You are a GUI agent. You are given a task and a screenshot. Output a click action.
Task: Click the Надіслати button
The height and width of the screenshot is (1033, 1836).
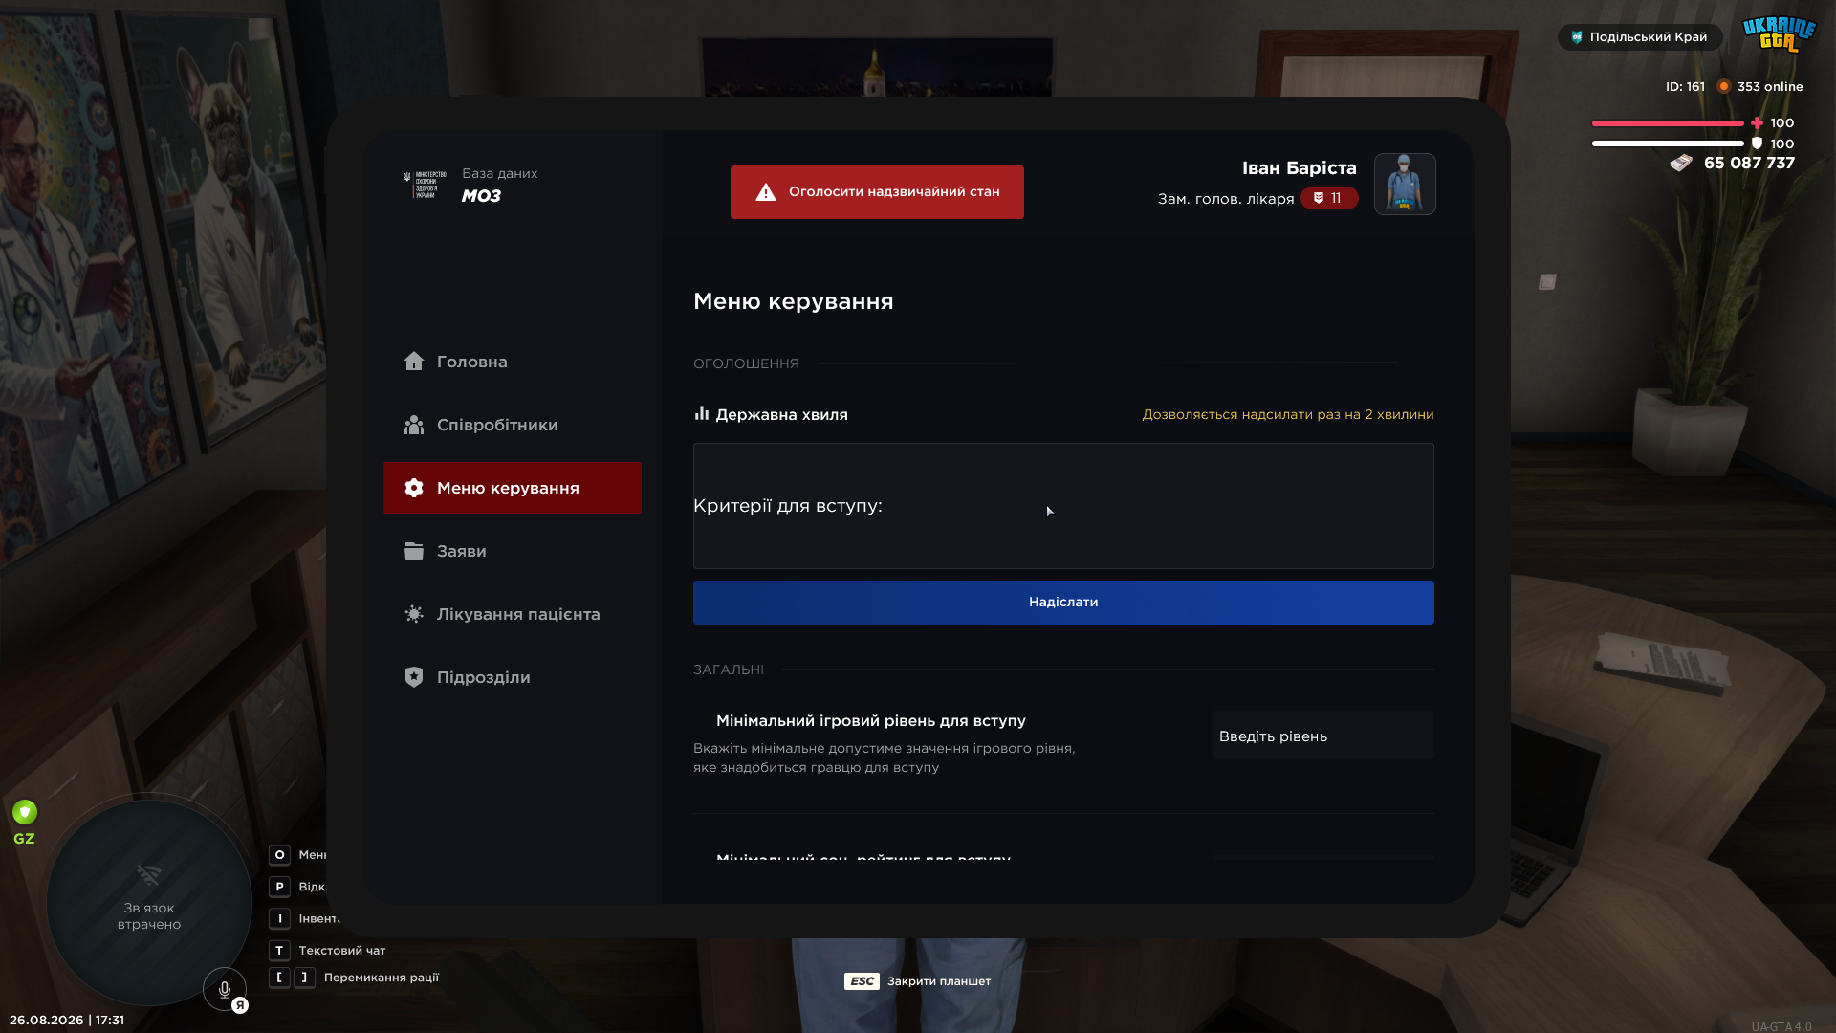(1063, 603)
